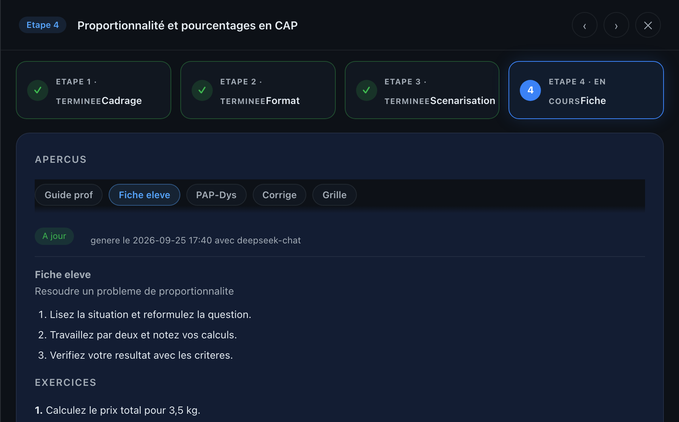
Task: Click the Etape 4 badge in the header
Action: coord(43,25)
